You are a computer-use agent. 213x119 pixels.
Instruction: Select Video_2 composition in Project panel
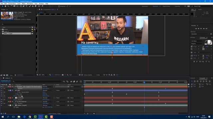click(6, 31)
